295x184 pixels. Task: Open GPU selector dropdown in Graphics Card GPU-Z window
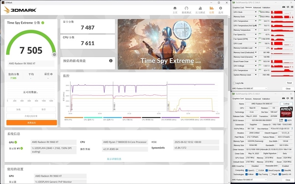coord(250,180)
